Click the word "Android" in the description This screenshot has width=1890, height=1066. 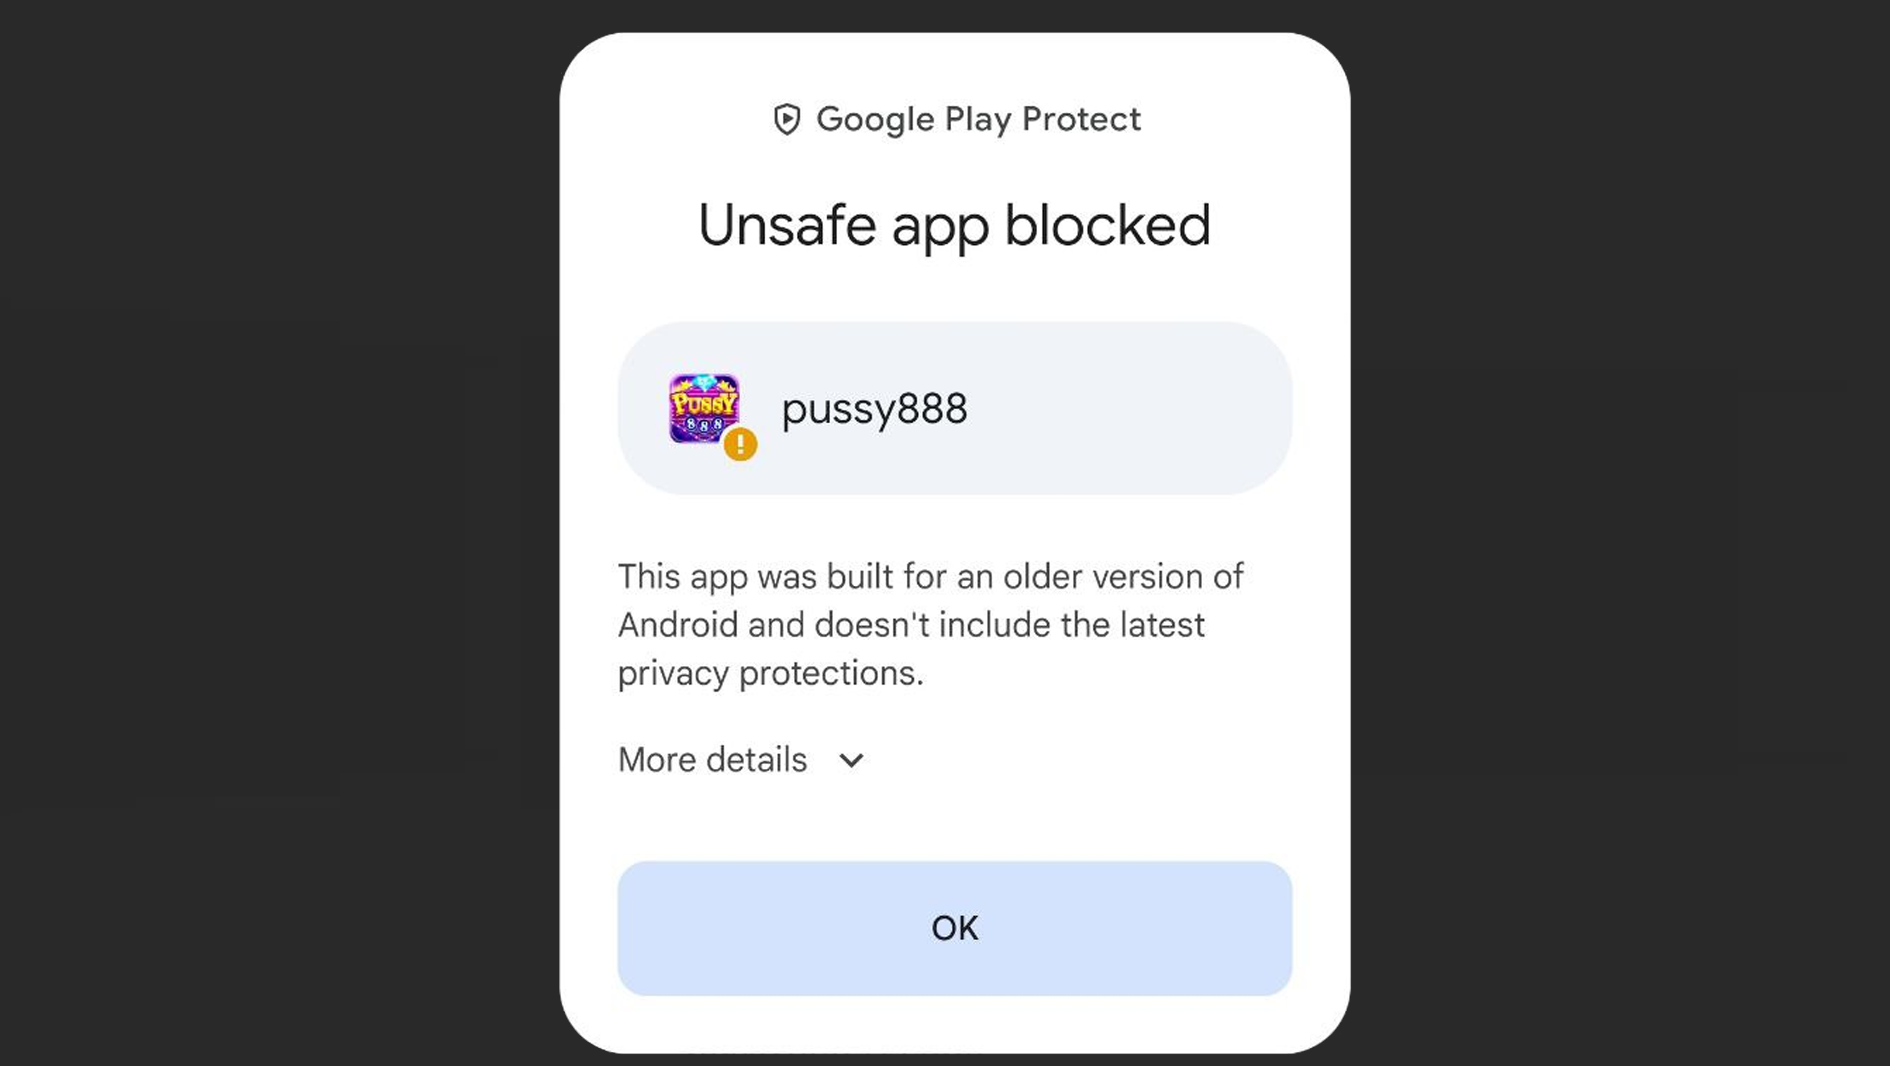pos(677,625)
